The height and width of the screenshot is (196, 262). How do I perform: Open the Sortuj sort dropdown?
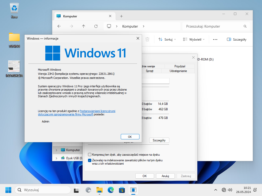[x=167, y=40]
